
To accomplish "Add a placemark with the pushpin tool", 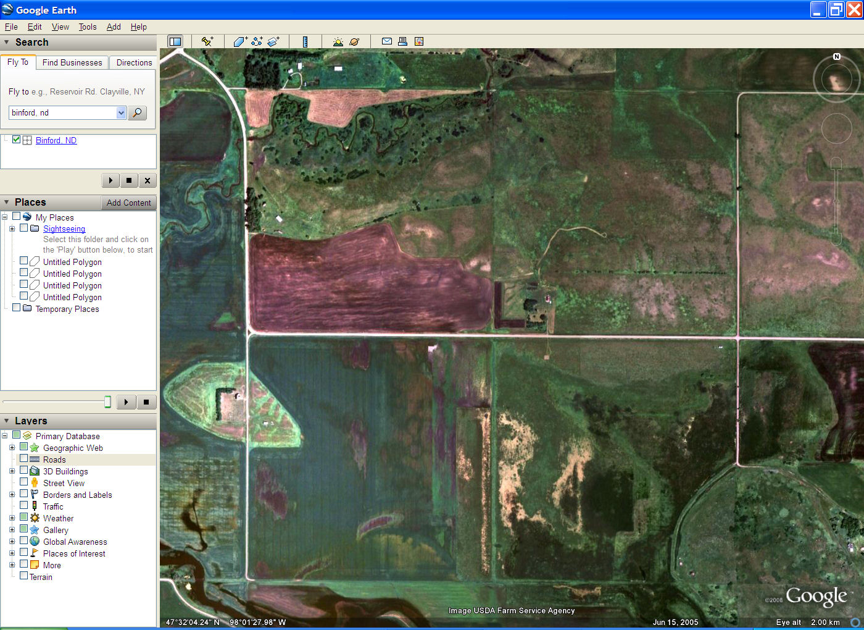I will click(207, 41).
